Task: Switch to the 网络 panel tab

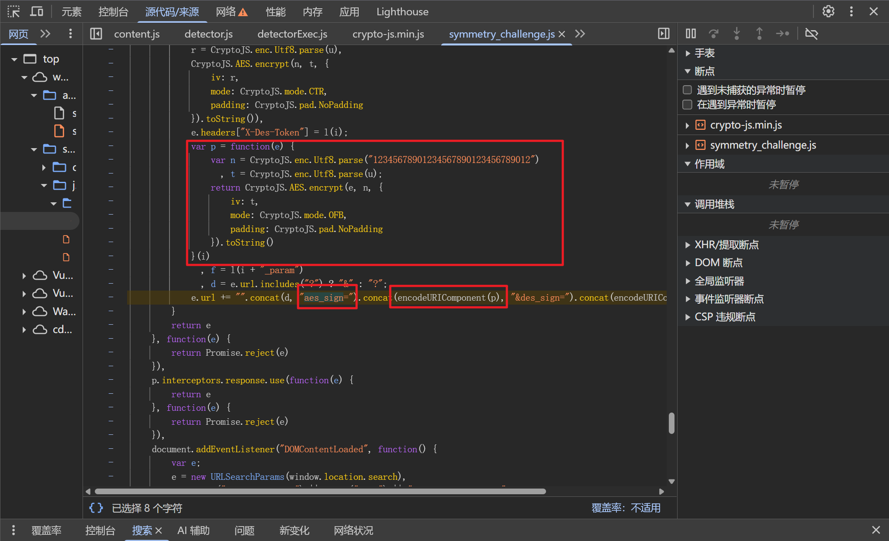Action: click(226, 12)
